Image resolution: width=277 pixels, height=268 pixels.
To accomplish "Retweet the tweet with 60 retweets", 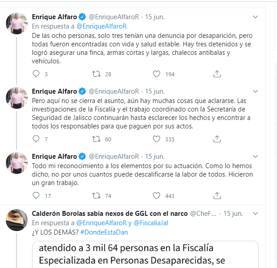I will 96,139.
